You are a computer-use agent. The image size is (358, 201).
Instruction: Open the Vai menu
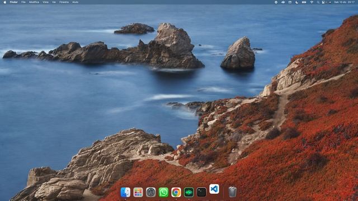pyautogui.click(x=54, y=2)
